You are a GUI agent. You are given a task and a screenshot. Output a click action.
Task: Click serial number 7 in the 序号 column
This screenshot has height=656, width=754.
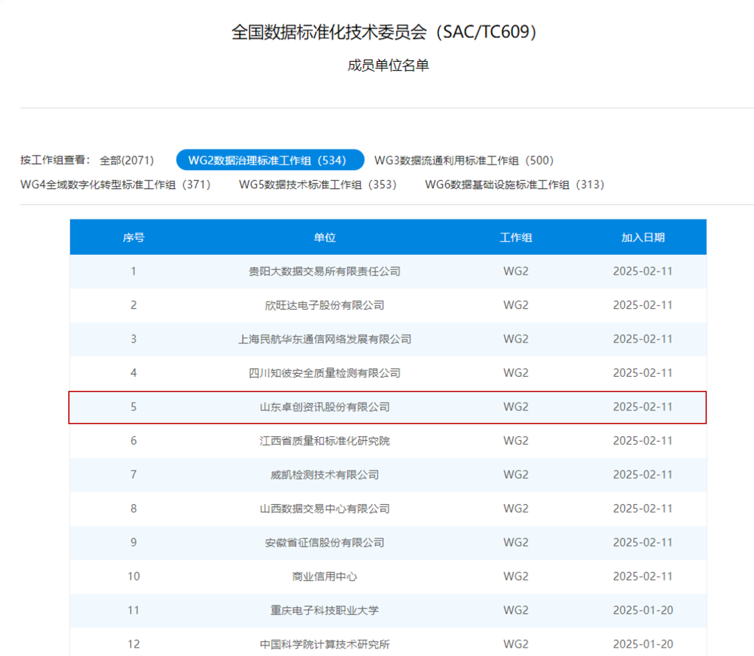[134, 475]
